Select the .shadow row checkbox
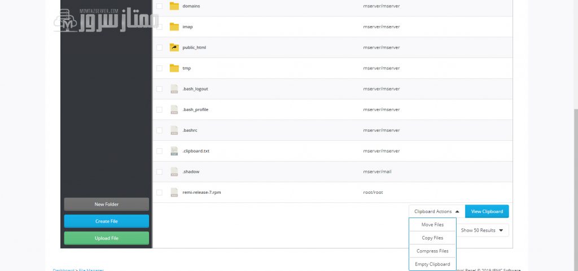 click(x=159, y=172)
